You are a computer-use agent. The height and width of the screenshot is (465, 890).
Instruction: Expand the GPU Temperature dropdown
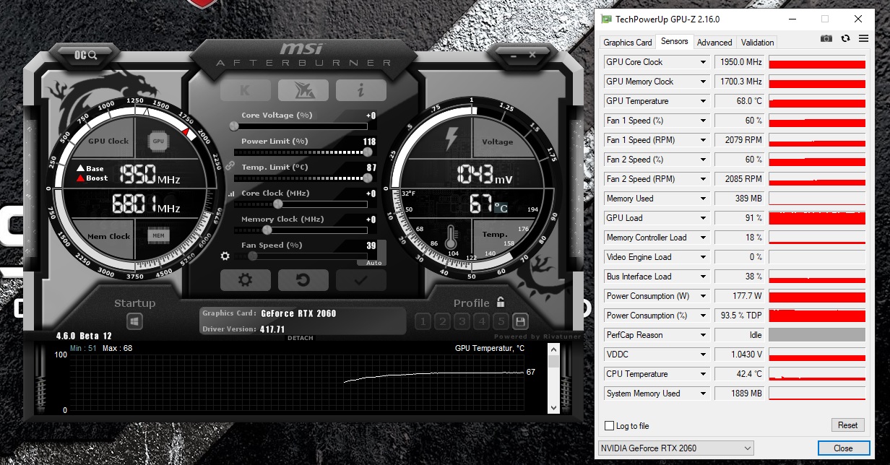[703, 101]
